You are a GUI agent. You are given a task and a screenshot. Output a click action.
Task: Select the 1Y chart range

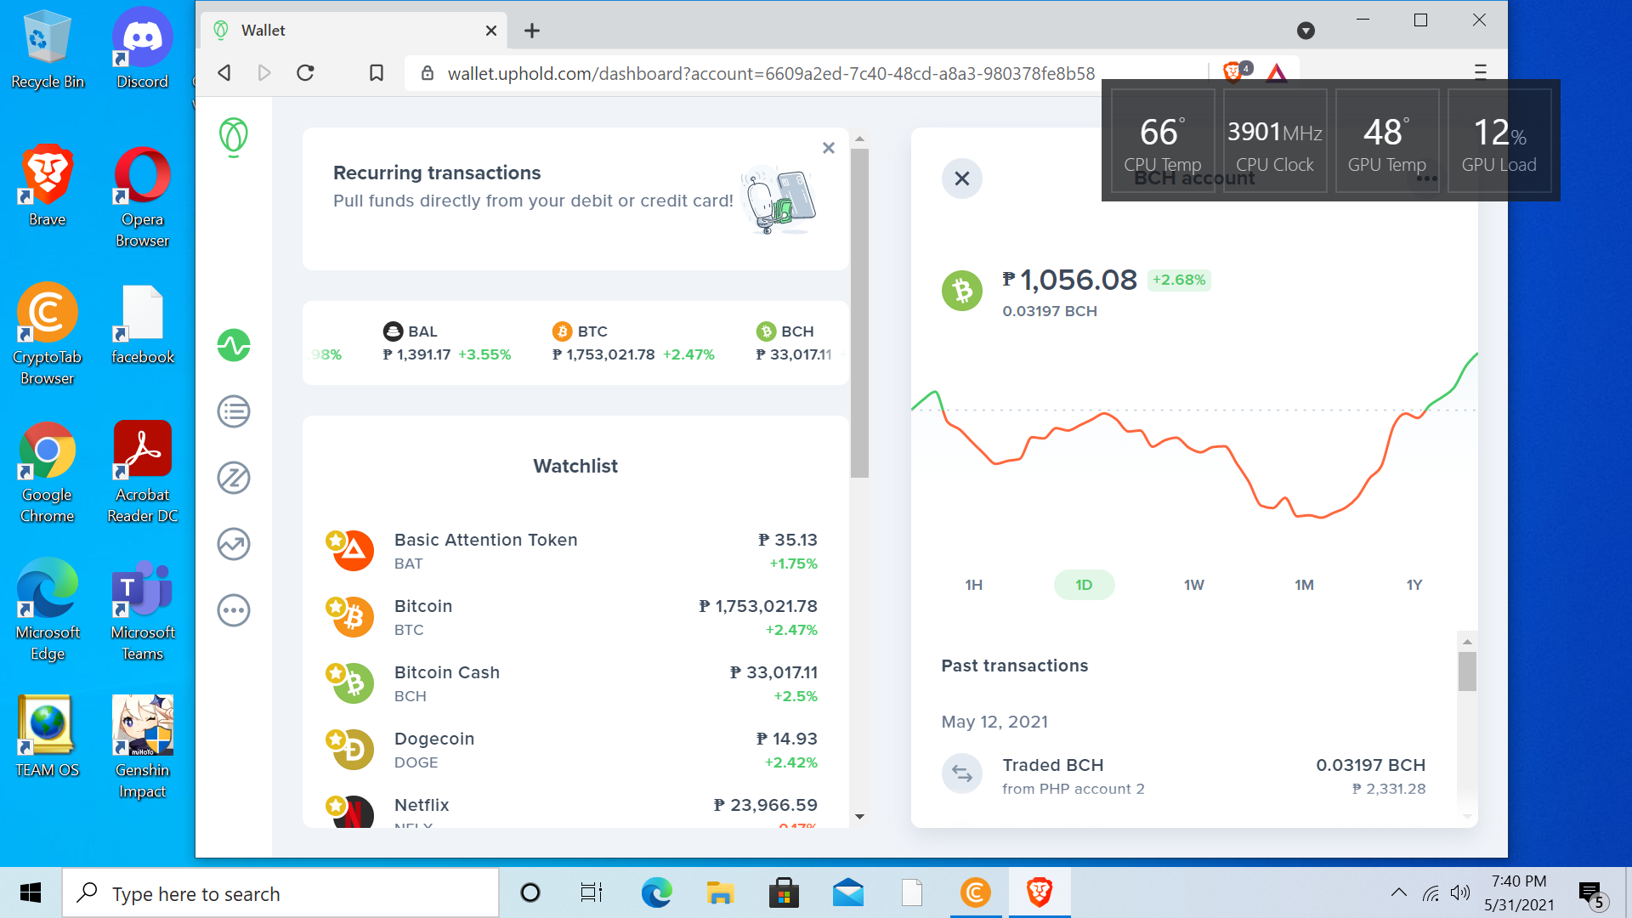(1414, 585)
